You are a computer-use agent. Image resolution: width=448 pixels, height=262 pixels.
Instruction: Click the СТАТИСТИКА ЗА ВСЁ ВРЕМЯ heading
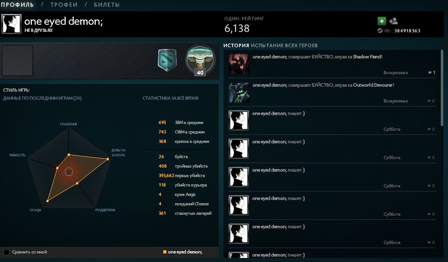click(170, 98)
